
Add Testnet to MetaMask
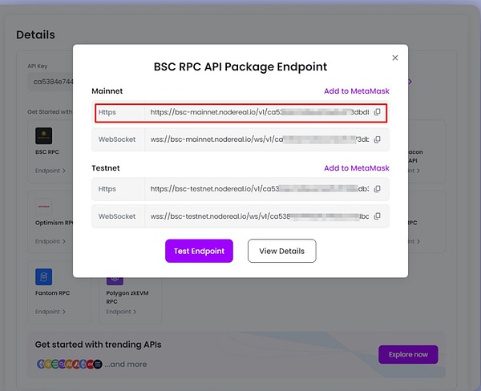(x=356, y=168)
